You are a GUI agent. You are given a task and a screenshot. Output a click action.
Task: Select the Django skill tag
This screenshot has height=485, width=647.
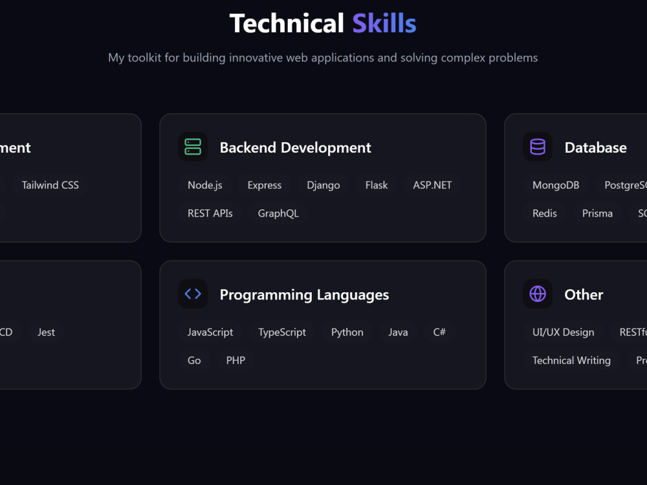point(323,185)
